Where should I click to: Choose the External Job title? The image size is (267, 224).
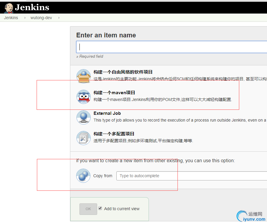[107, 113]
